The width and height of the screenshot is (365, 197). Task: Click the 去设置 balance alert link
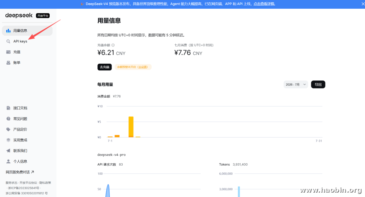coord(143,67)
